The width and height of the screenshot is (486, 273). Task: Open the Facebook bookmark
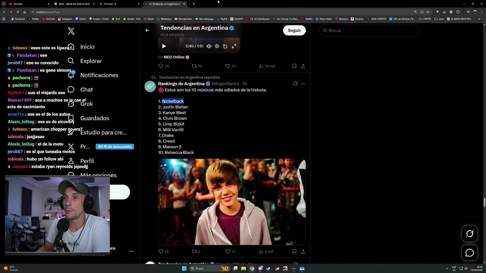click(x=18, y=19)
